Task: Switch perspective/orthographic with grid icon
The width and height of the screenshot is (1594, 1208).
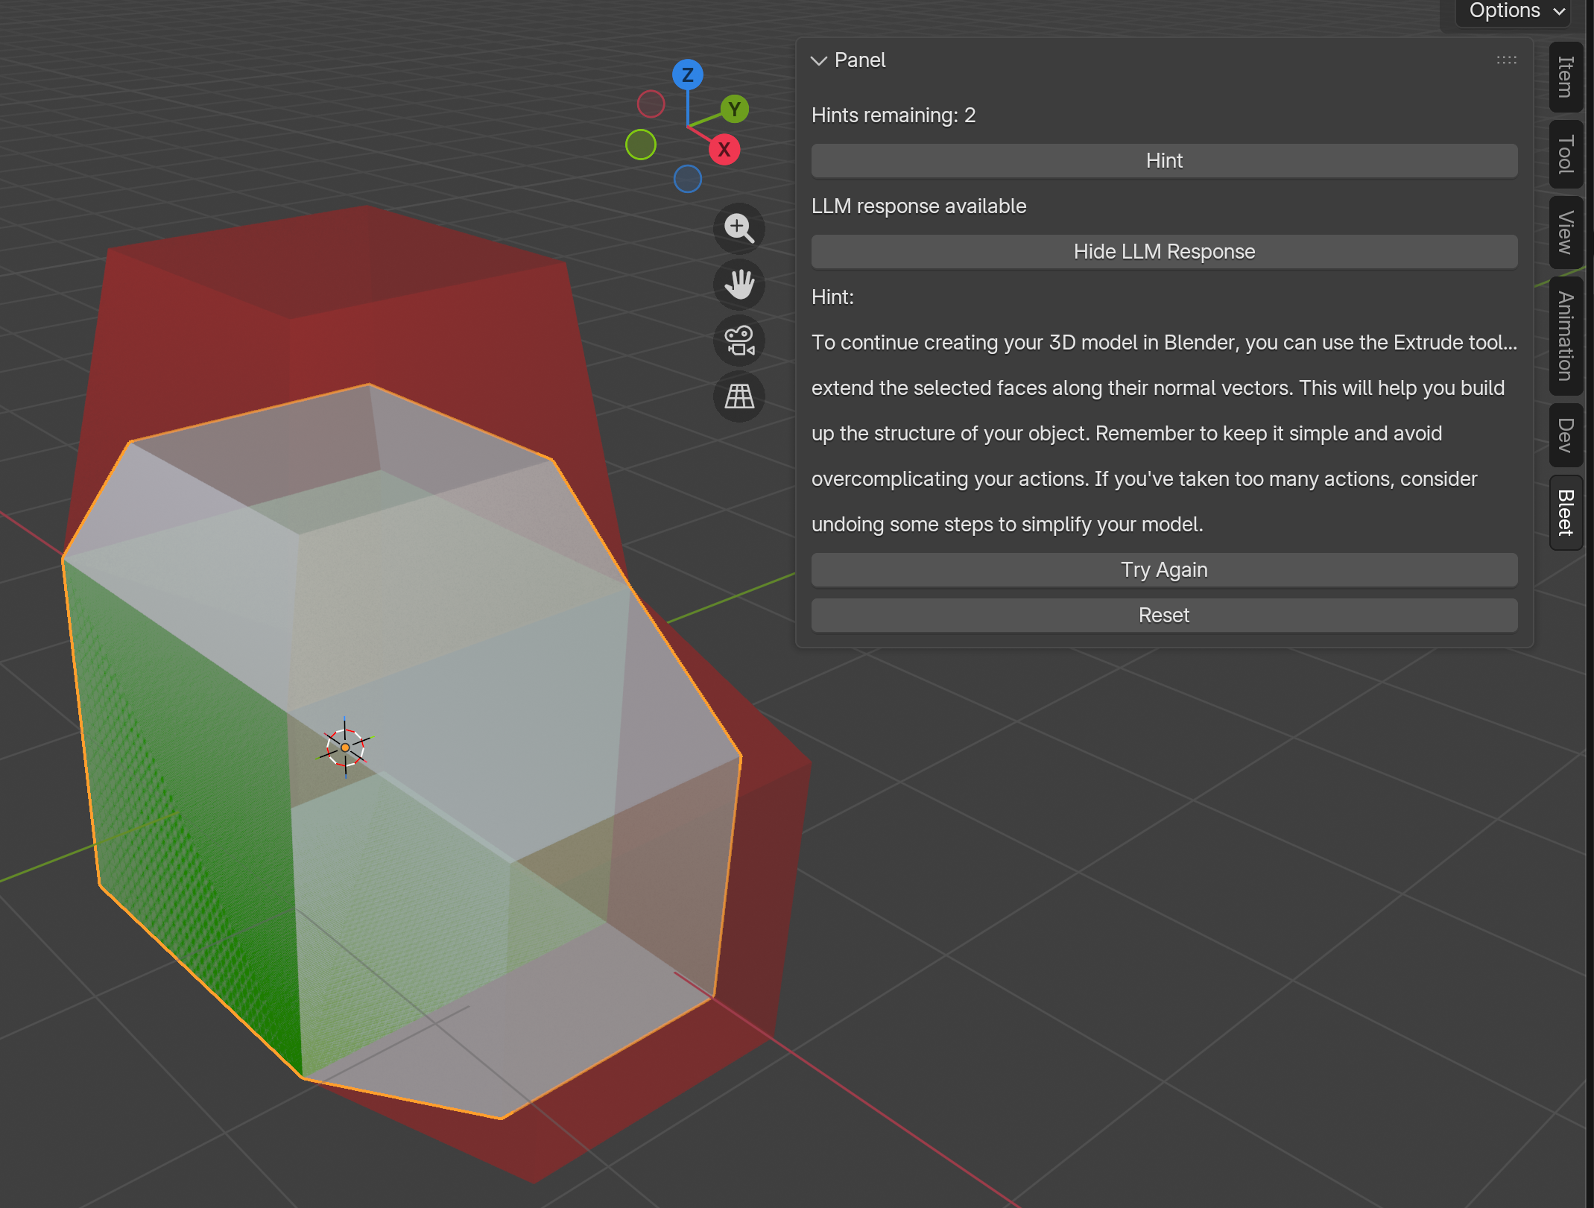Action: coord(739,396)
